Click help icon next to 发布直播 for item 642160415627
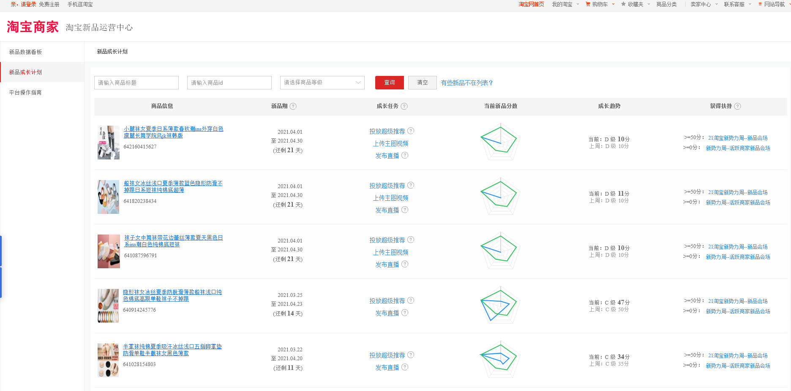 [x=405, y=155]
